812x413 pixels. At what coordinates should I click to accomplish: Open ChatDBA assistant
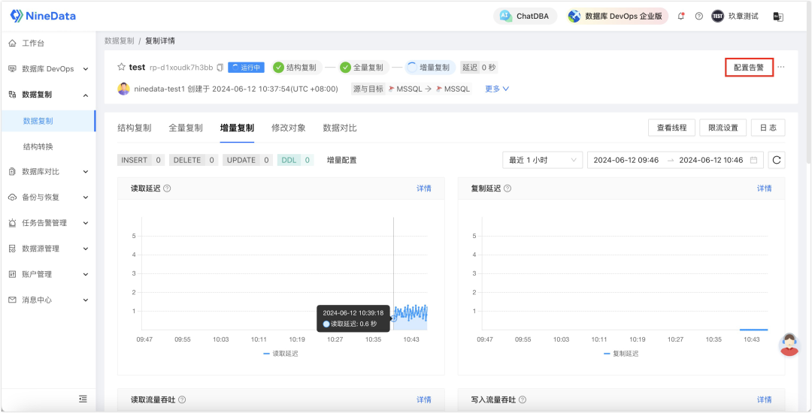click(525, 16)
